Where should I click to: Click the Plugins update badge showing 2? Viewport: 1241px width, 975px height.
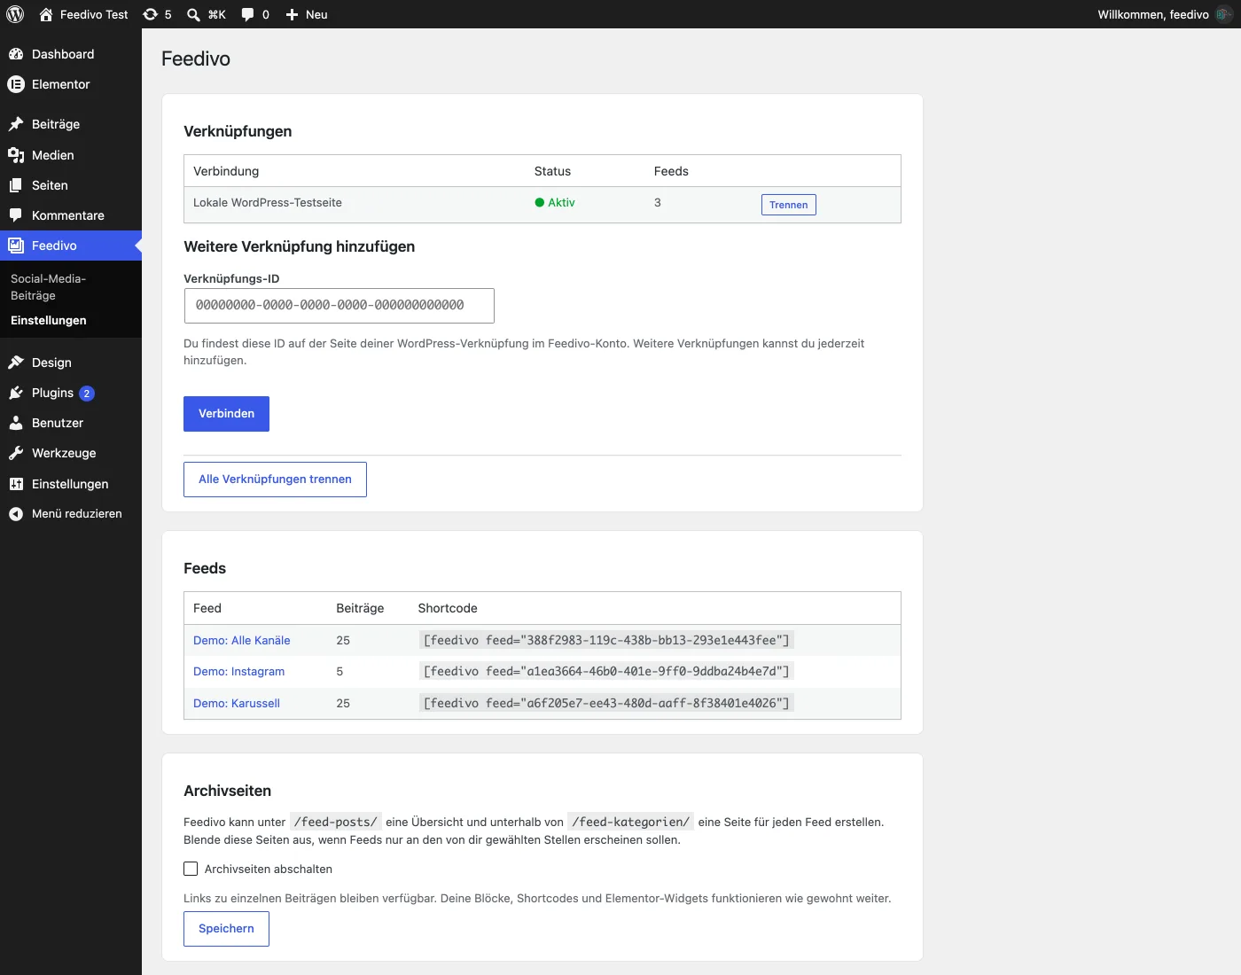87,394
